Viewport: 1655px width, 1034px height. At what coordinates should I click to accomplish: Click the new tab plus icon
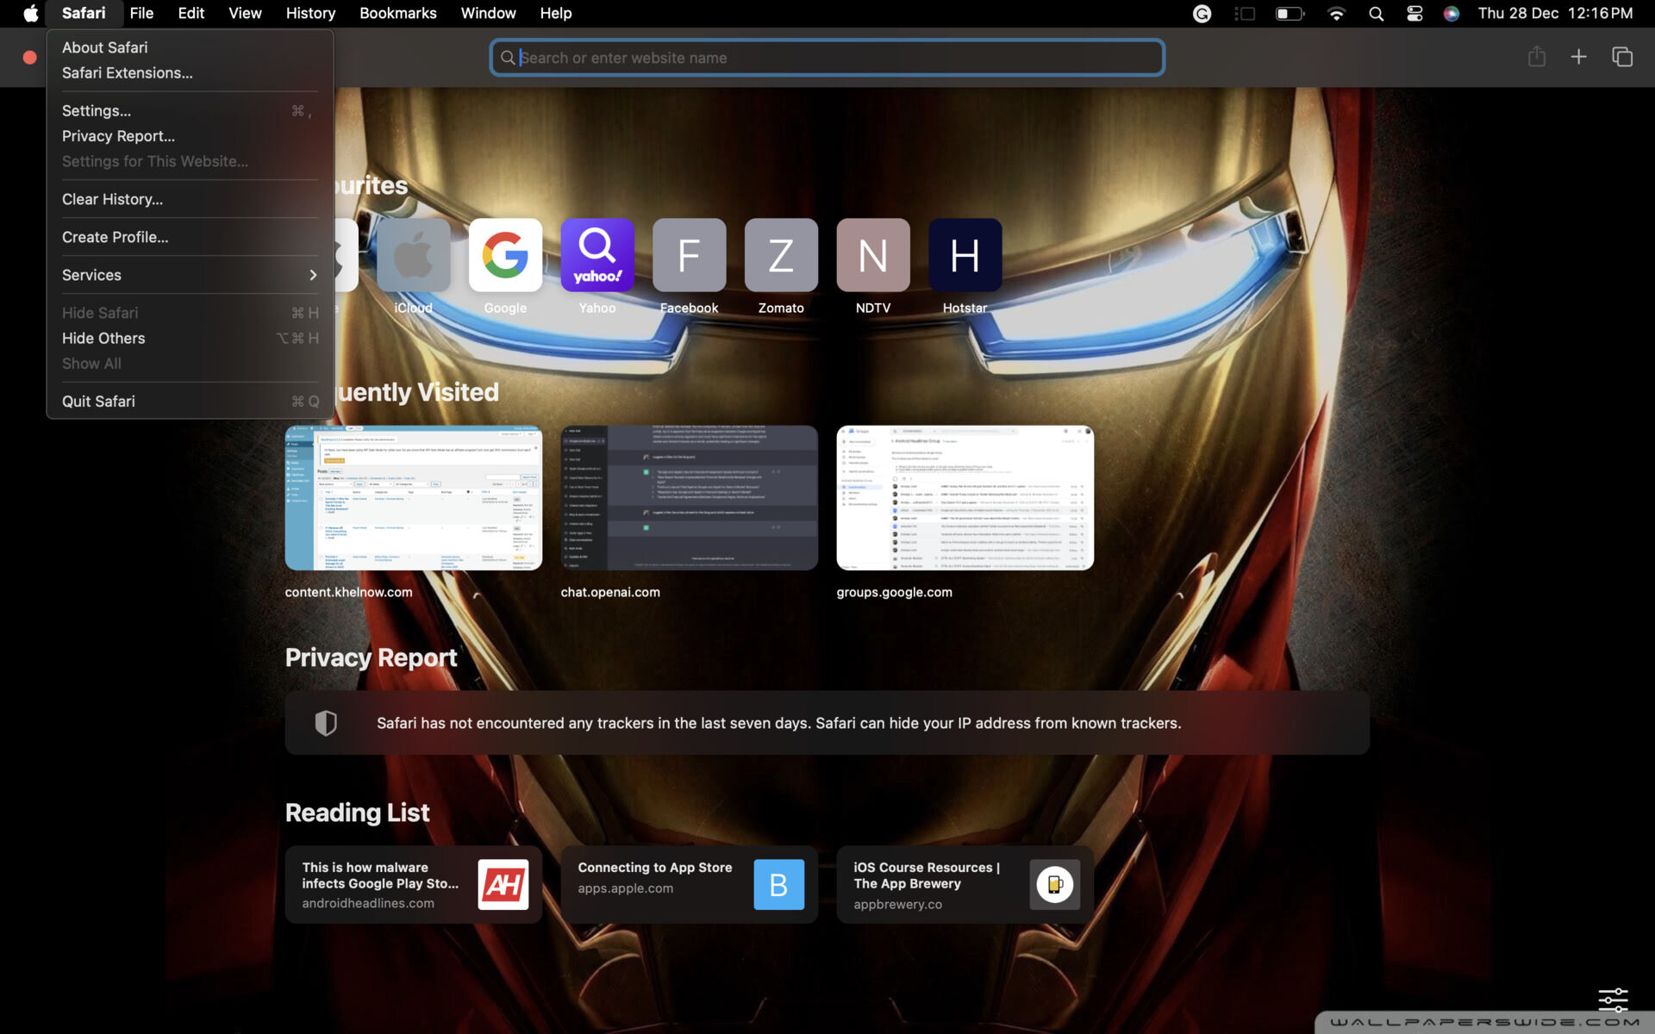click(x=1578, y=57)
